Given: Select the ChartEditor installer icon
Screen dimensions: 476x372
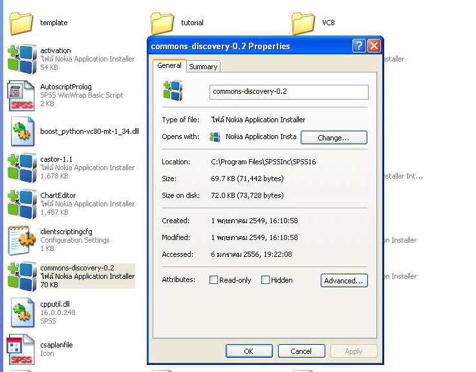Looking at the screenshot, I should pos(22,204).
